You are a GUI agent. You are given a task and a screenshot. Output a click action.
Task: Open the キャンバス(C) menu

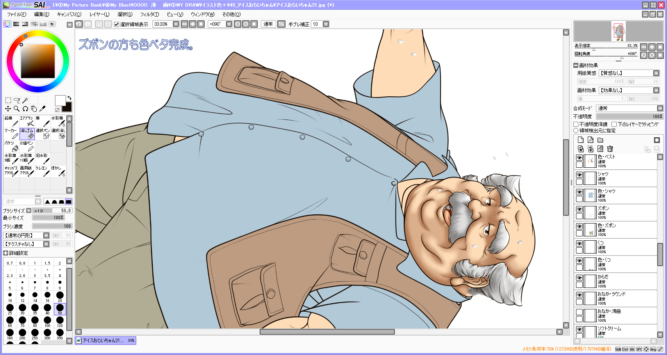(x=69, y=14)
